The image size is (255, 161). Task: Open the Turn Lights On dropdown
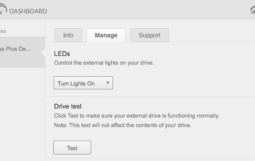click(x=83, y=83)
